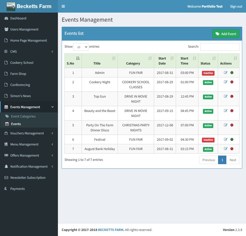Sort table by Category column
This screenshot has width=246, height=236.
click(x=136, y=61)
